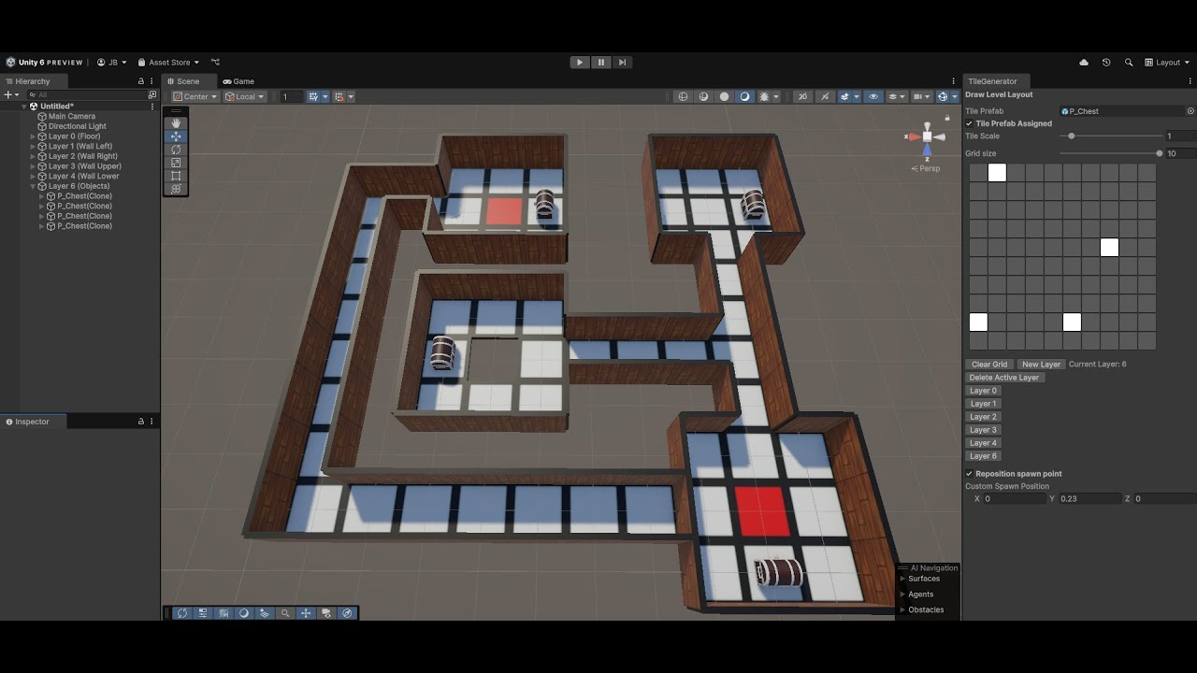The image size is (1197, 673).
Task: Toggle scene audio mute icon
Action: (827, 96)
